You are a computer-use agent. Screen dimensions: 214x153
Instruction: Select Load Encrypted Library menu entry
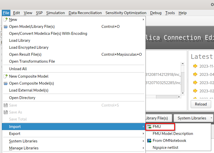point(29,47)
